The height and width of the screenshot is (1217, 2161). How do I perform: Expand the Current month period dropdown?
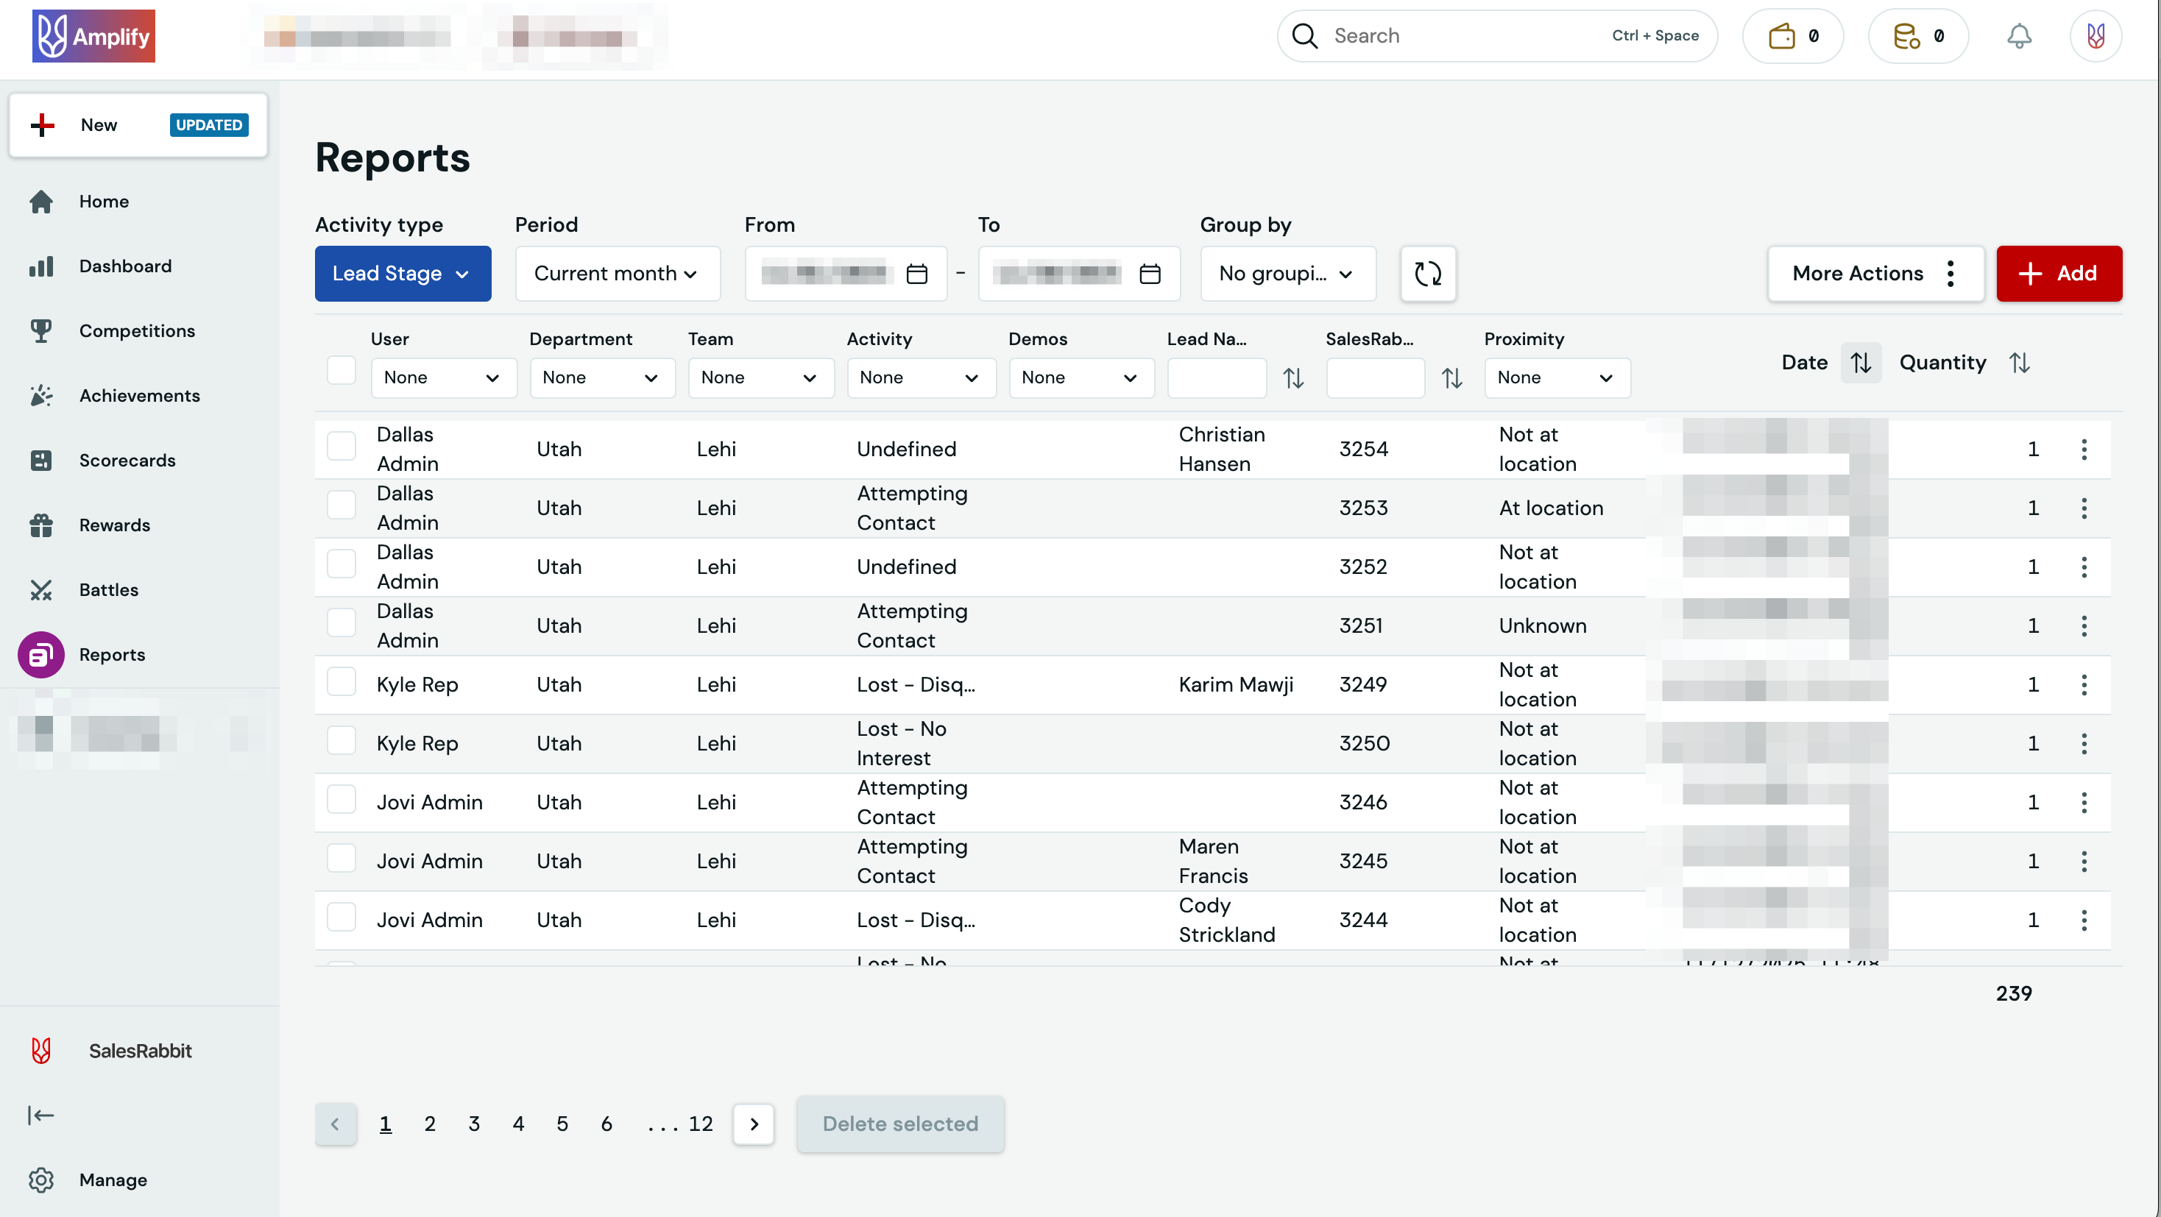click(617, 274)
